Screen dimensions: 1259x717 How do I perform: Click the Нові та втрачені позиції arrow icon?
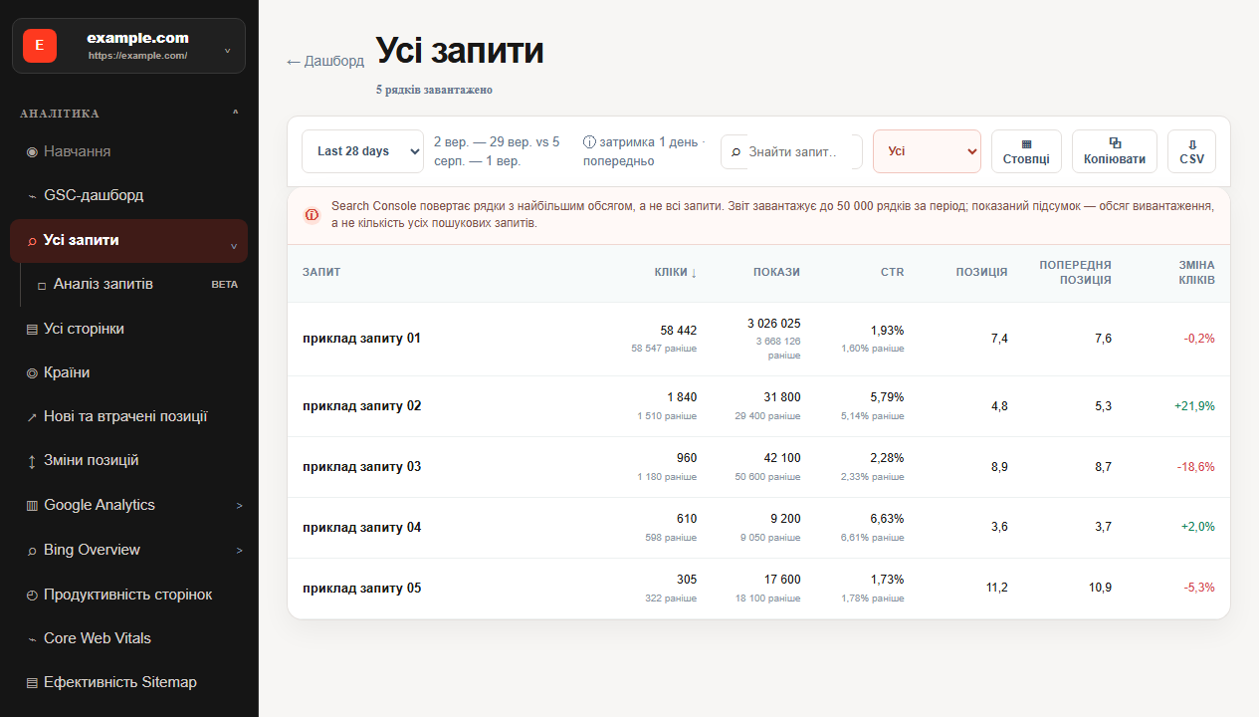pos(32,417)
